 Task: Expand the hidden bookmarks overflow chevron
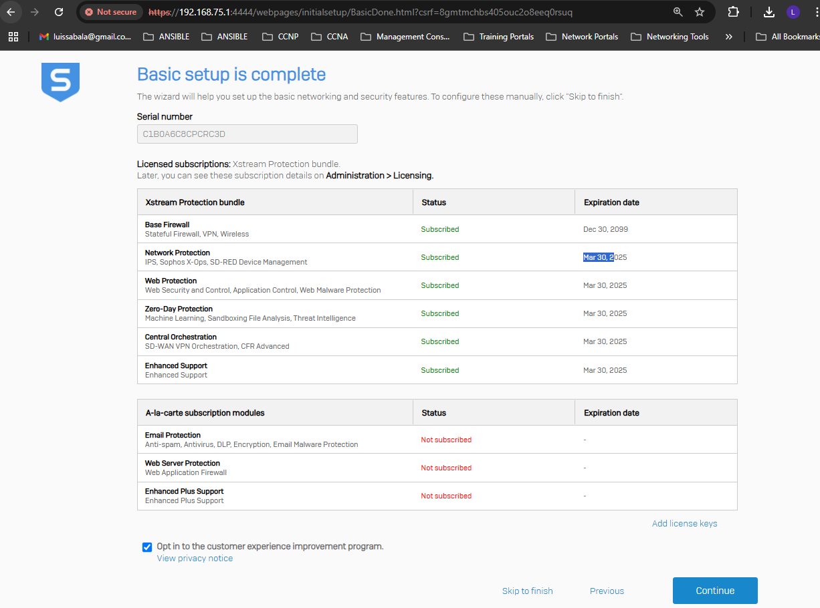(728, 37)
